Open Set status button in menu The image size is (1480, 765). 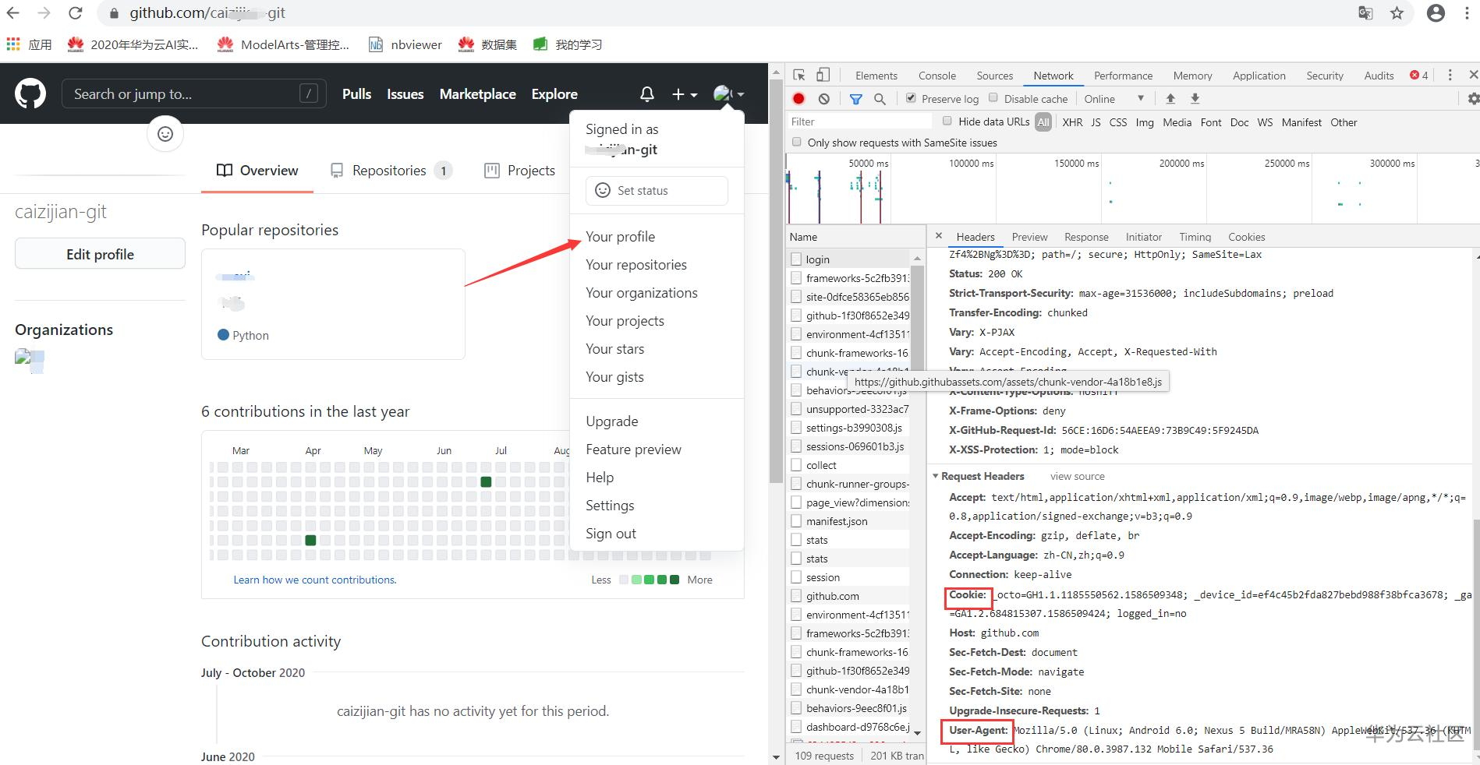point(657,190)
